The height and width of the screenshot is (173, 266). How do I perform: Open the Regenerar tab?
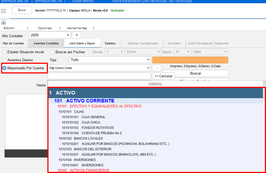click(x=222, y=43)
